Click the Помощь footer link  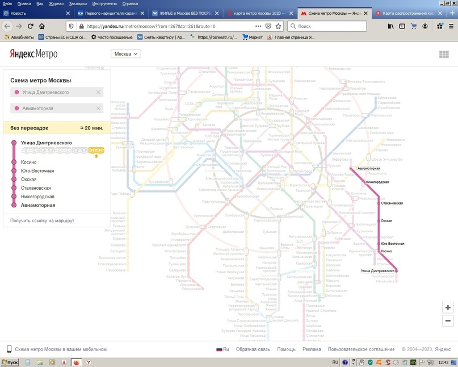tap(286, 349)
